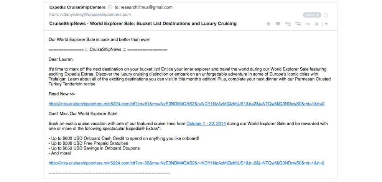
Task: Click the Read Now >> text
Action: tap(62, 94)
